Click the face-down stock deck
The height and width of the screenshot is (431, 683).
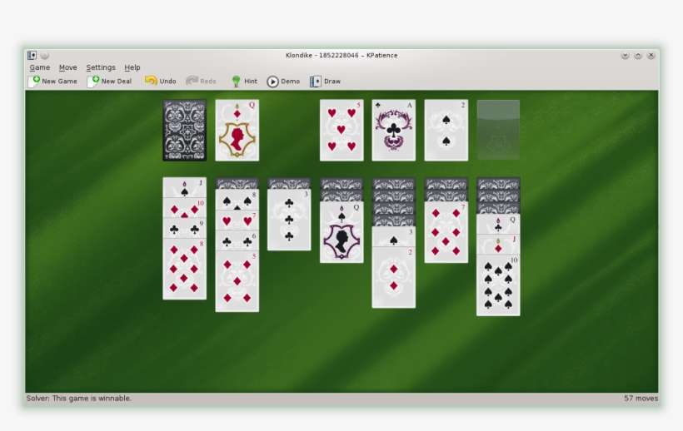click(185, 131)
